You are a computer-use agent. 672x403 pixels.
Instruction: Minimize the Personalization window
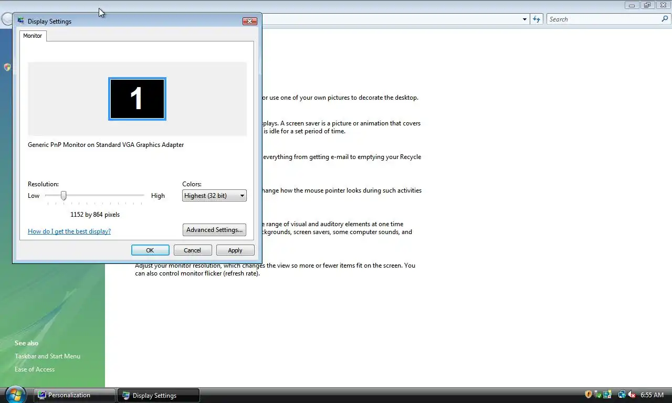[632, 5]
